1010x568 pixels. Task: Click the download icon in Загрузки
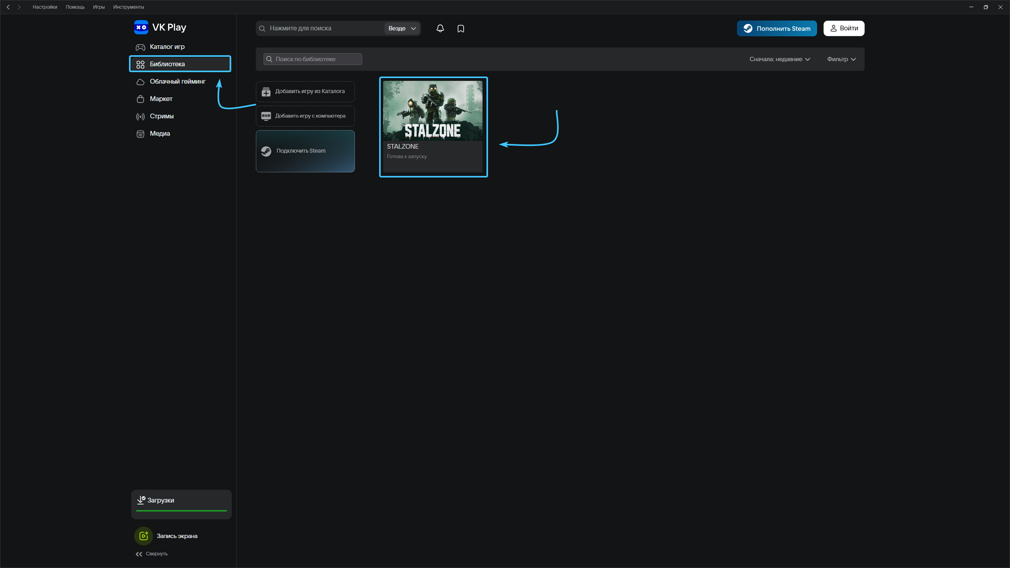141,500
